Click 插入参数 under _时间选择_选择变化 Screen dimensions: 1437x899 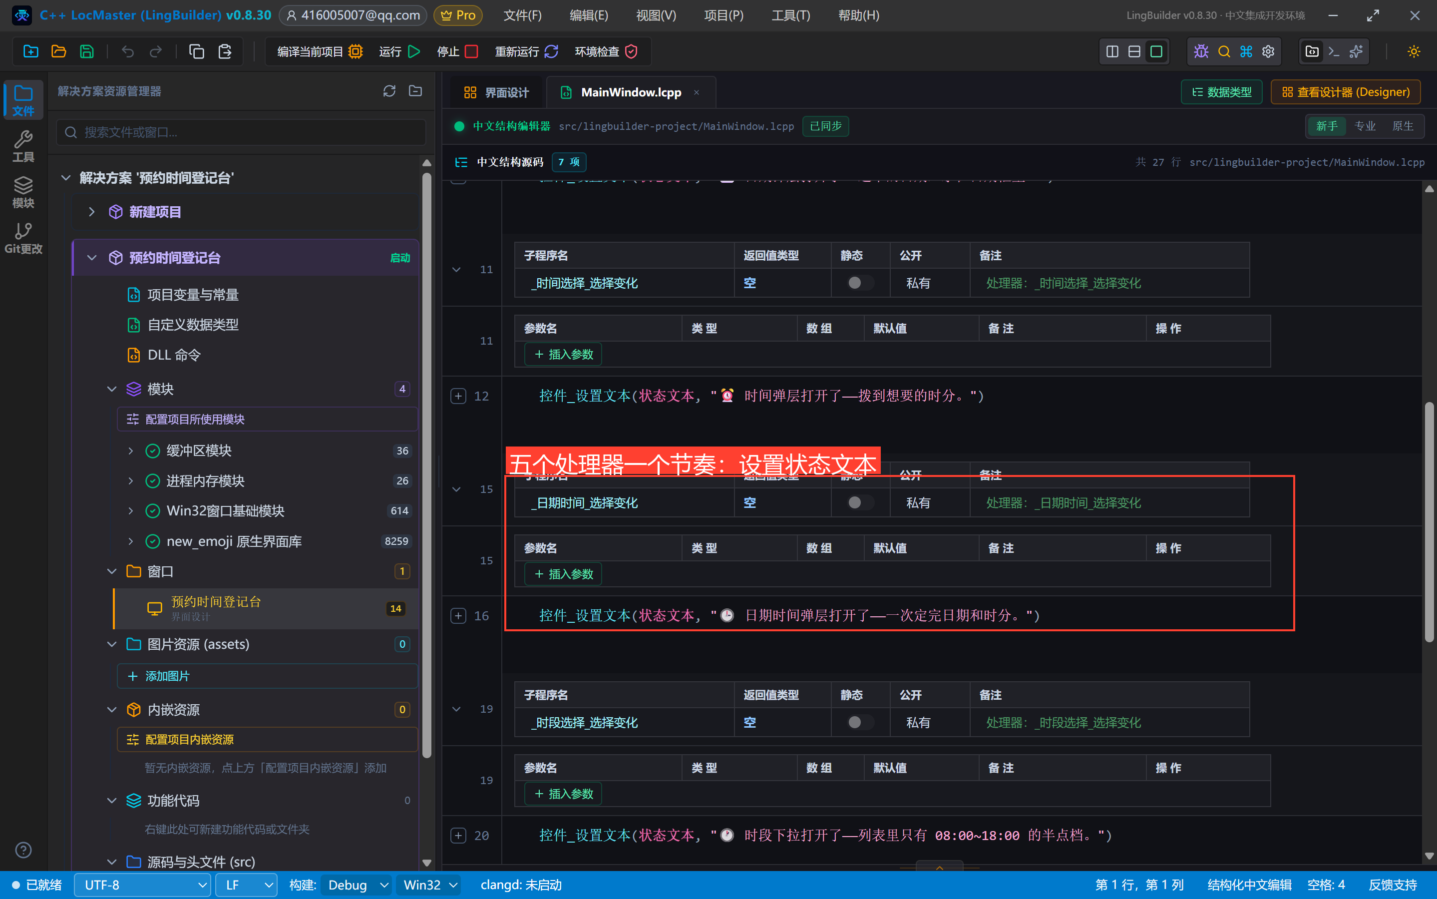pos(563,355)
